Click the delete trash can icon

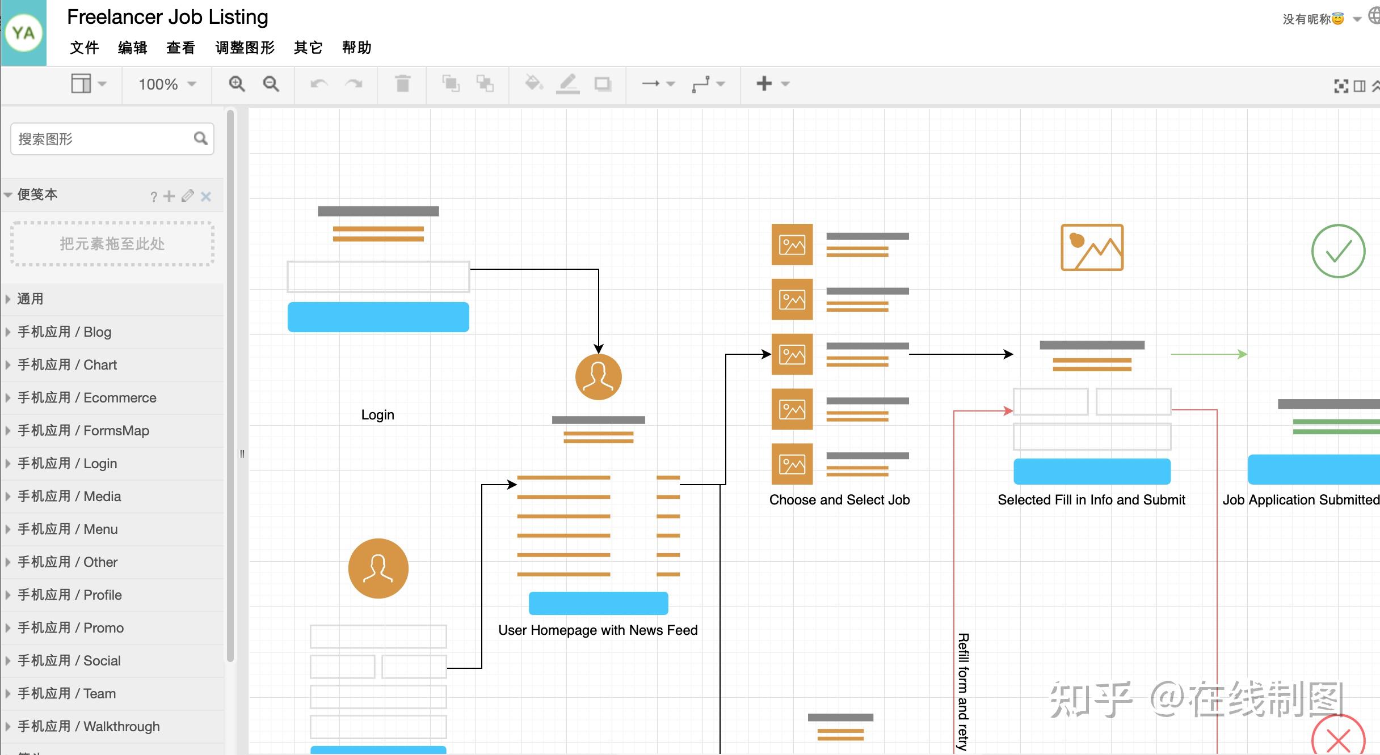(x=402, y=84)
